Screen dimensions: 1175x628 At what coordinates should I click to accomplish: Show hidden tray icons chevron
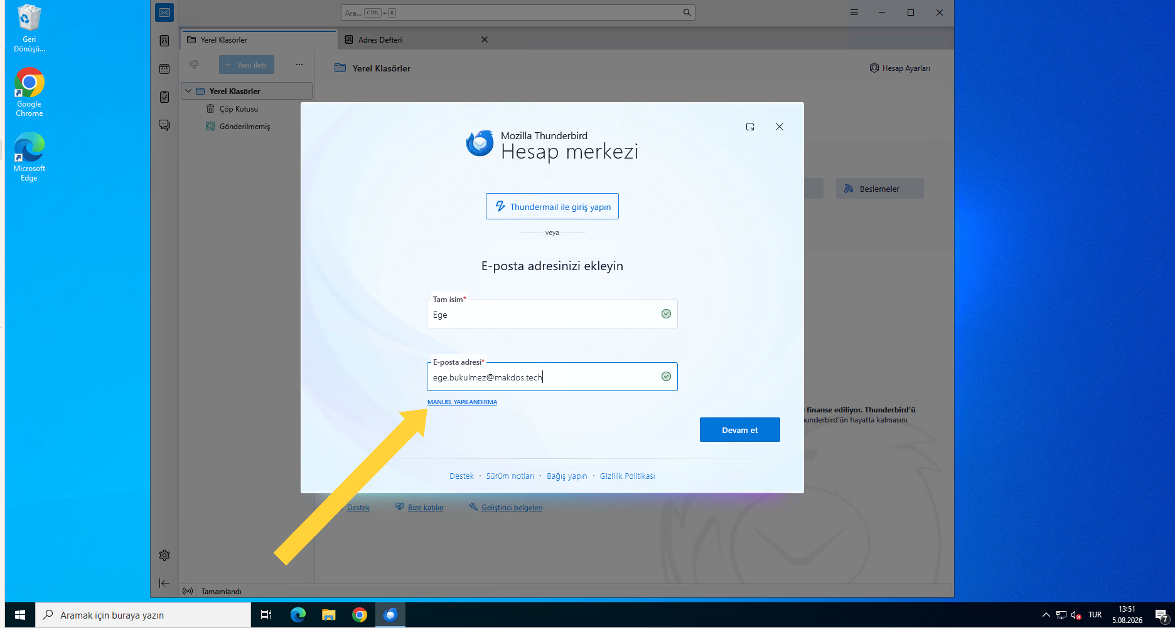(1046, 615)
